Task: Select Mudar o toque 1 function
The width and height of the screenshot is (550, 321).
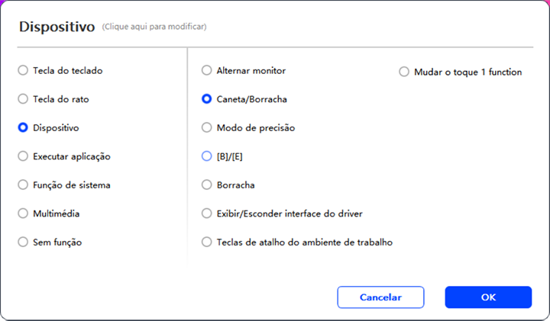Action: click(404, 72)
